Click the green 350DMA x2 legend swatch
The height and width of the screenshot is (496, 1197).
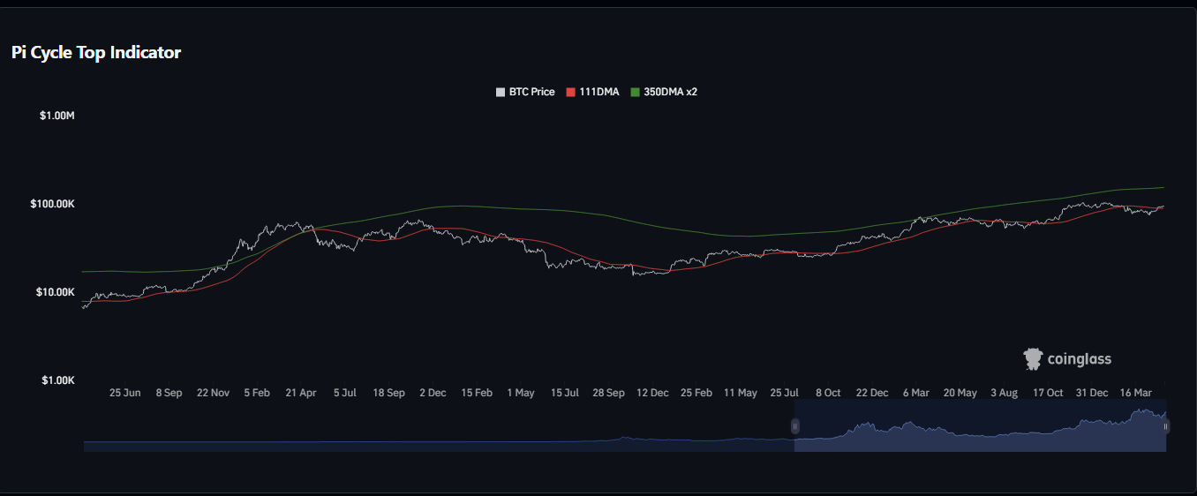click(x=635, y=92)
